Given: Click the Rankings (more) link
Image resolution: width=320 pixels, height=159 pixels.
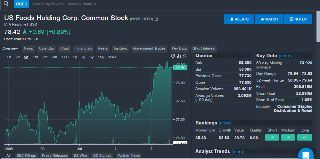Looking at the screenshot, I should point(225,123).
